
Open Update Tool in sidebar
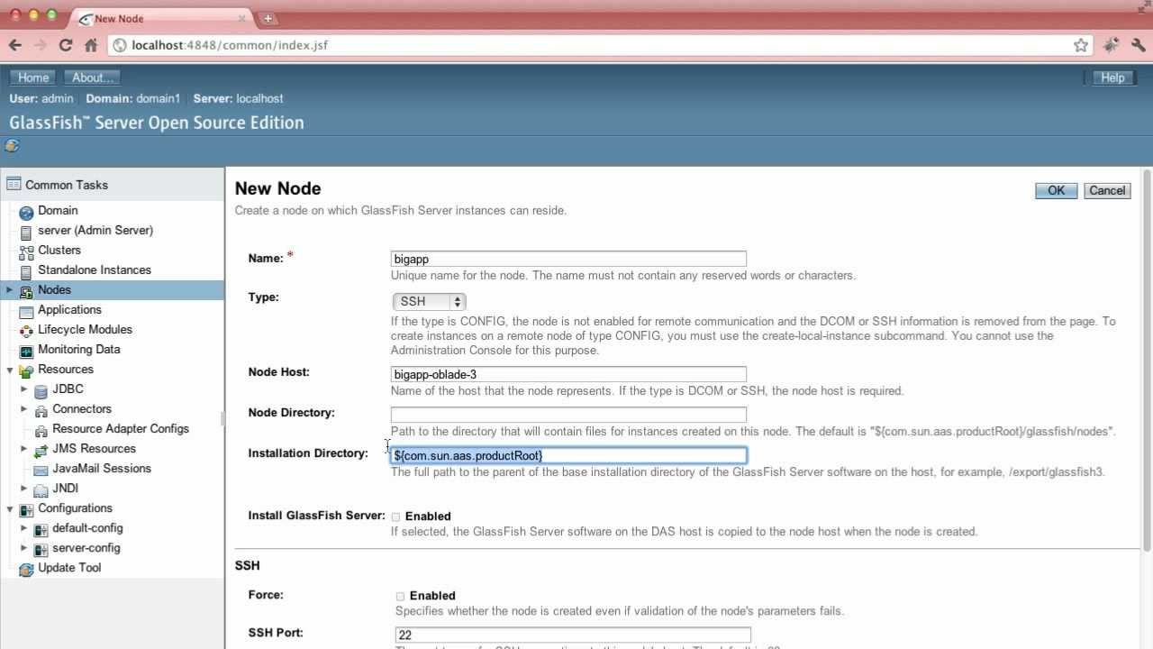tap(69, 568)
